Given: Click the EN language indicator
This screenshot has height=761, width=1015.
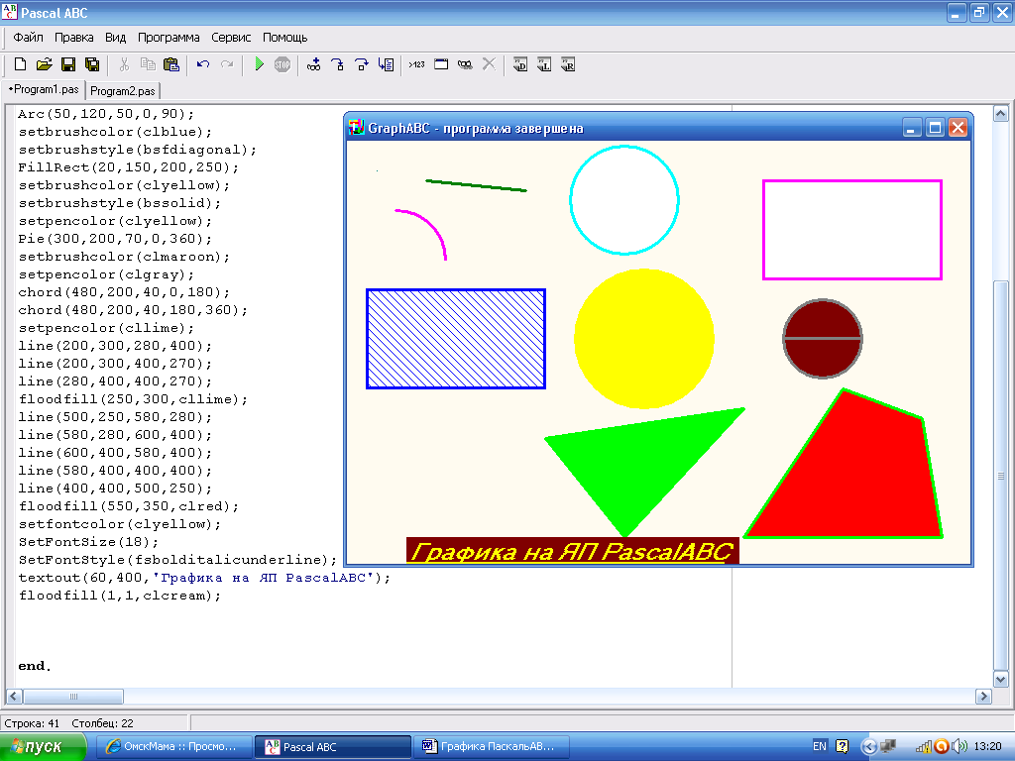Looking at the screenshot, I should (x=820, y=746).
